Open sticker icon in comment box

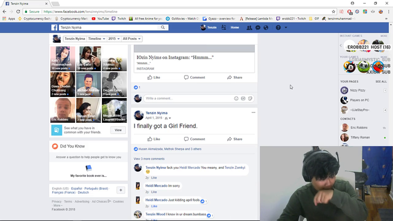(250, 98)
